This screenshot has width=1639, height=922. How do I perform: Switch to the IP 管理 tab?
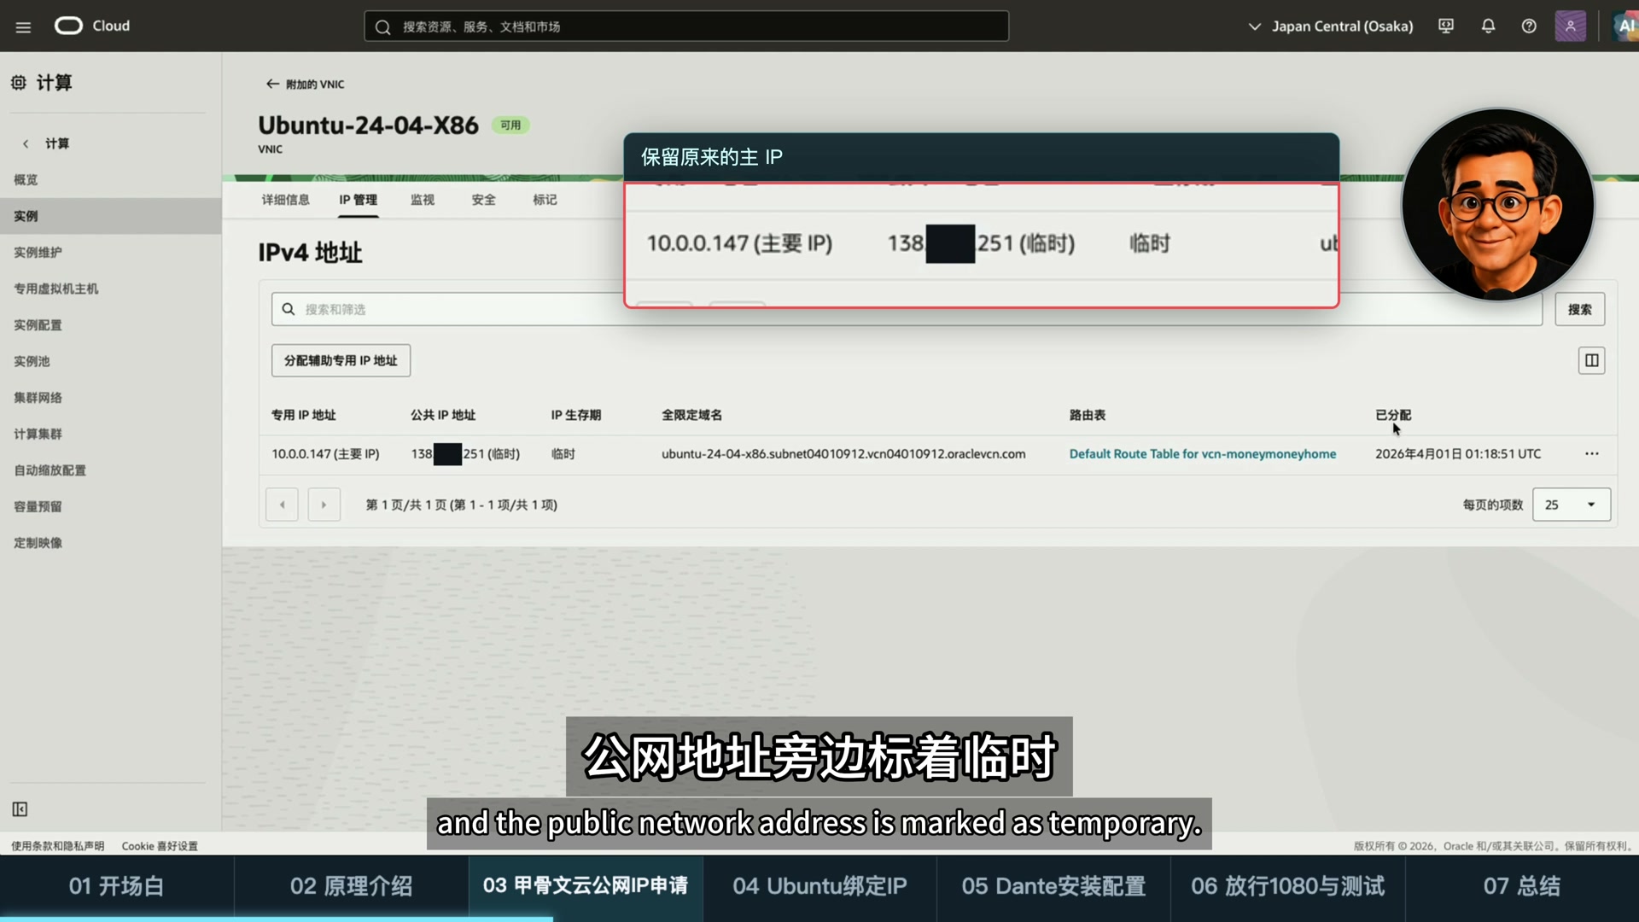coord(358,200)
